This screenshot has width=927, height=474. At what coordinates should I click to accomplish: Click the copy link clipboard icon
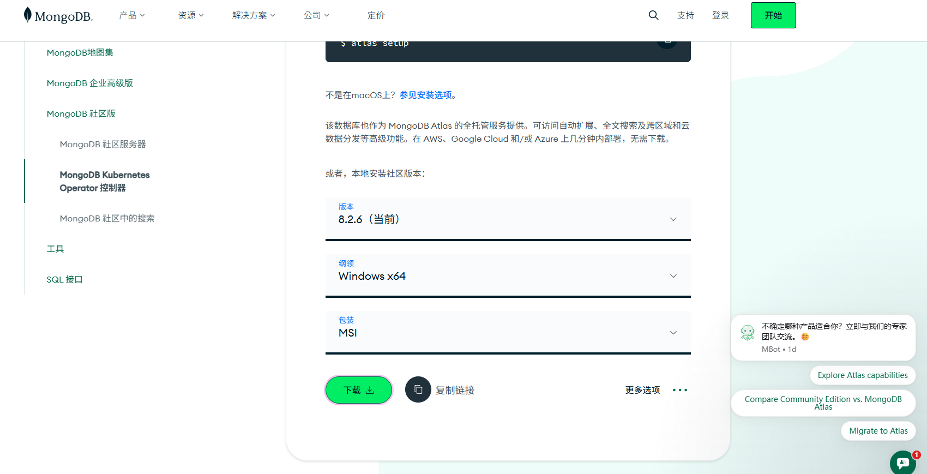pos(418,390)
